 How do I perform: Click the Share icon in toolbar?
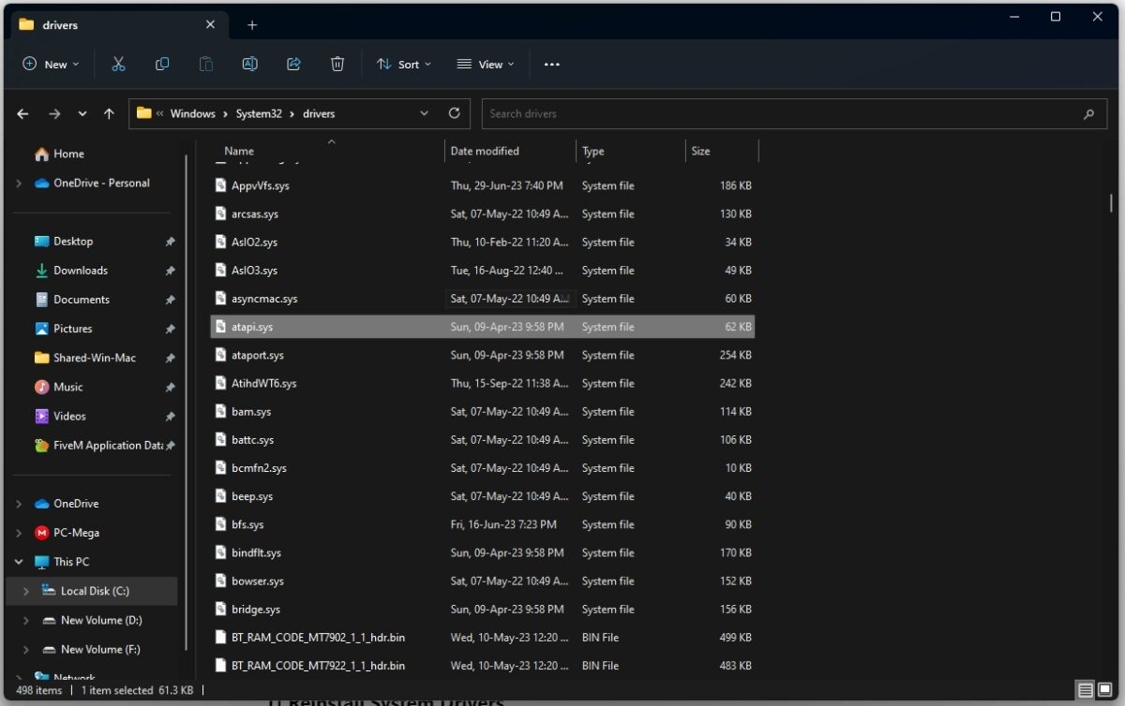tap(293, 64)
